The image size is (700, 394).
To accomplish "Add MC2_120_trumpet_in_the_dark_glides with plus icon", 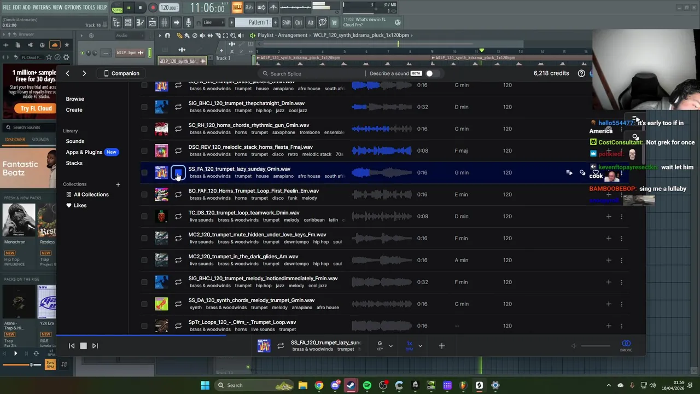I will [609, 260].
